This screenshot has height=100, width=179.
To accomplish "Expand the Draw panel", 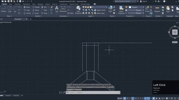I will tap(9, 16).
